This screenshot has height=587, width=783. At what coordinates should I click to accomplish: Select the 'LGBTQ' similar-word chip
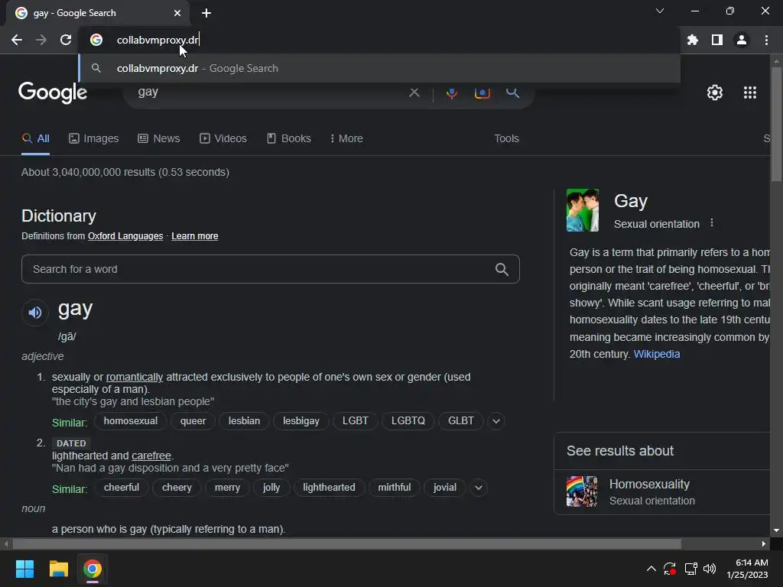pos(408,421)
